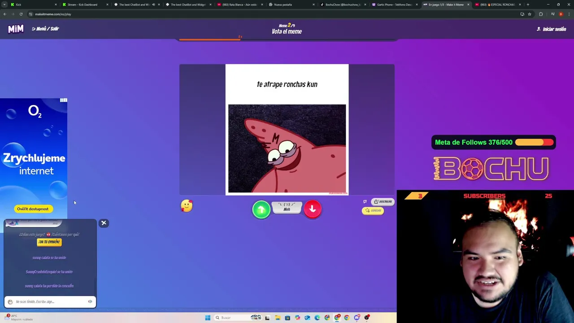This screenshot has height=323, width=574.
Task: Switch to Rata Blanca YouTube tab
Action: pos(239,4)
